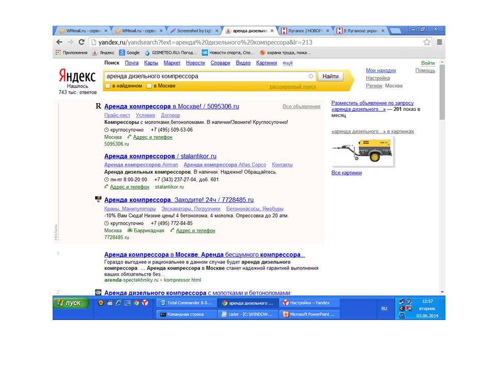Switch to the Screenshot by Lightshot tab
Screen dimensions: 495x371
point(194,30)
